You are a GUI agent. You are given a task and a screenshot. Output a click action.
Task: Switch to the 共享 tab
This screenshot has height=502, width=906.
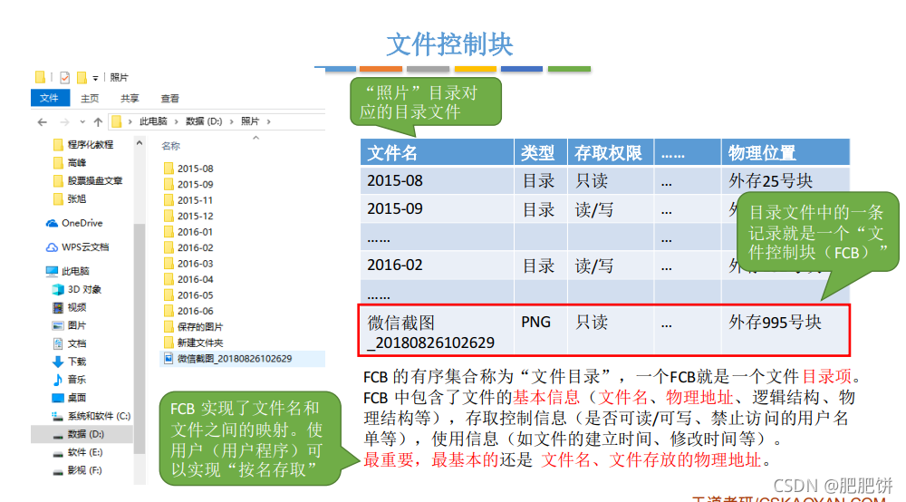(130, 98)
